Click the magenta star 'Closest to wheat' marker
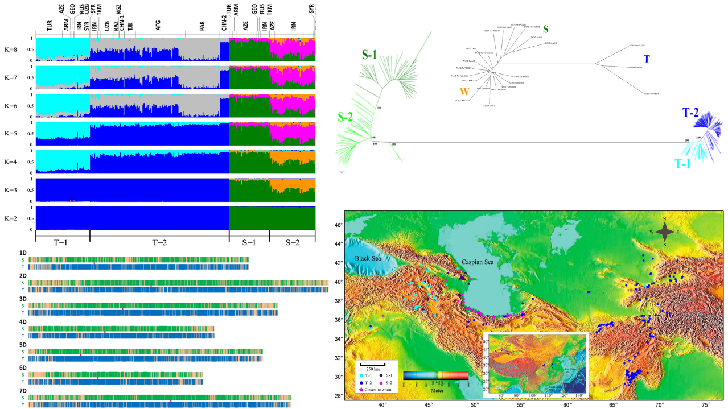This screenshot has height=409, width=728. (360, 390)
